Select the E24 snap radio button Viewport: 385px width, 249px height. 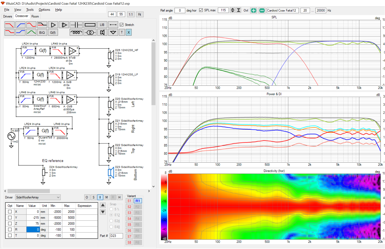pyautogui.click(x=111, y=221)
